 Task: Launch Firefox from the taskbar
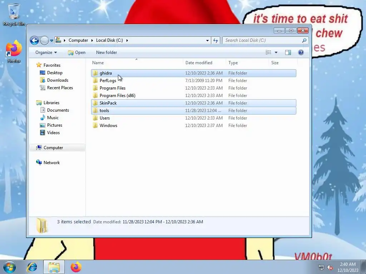76,267
